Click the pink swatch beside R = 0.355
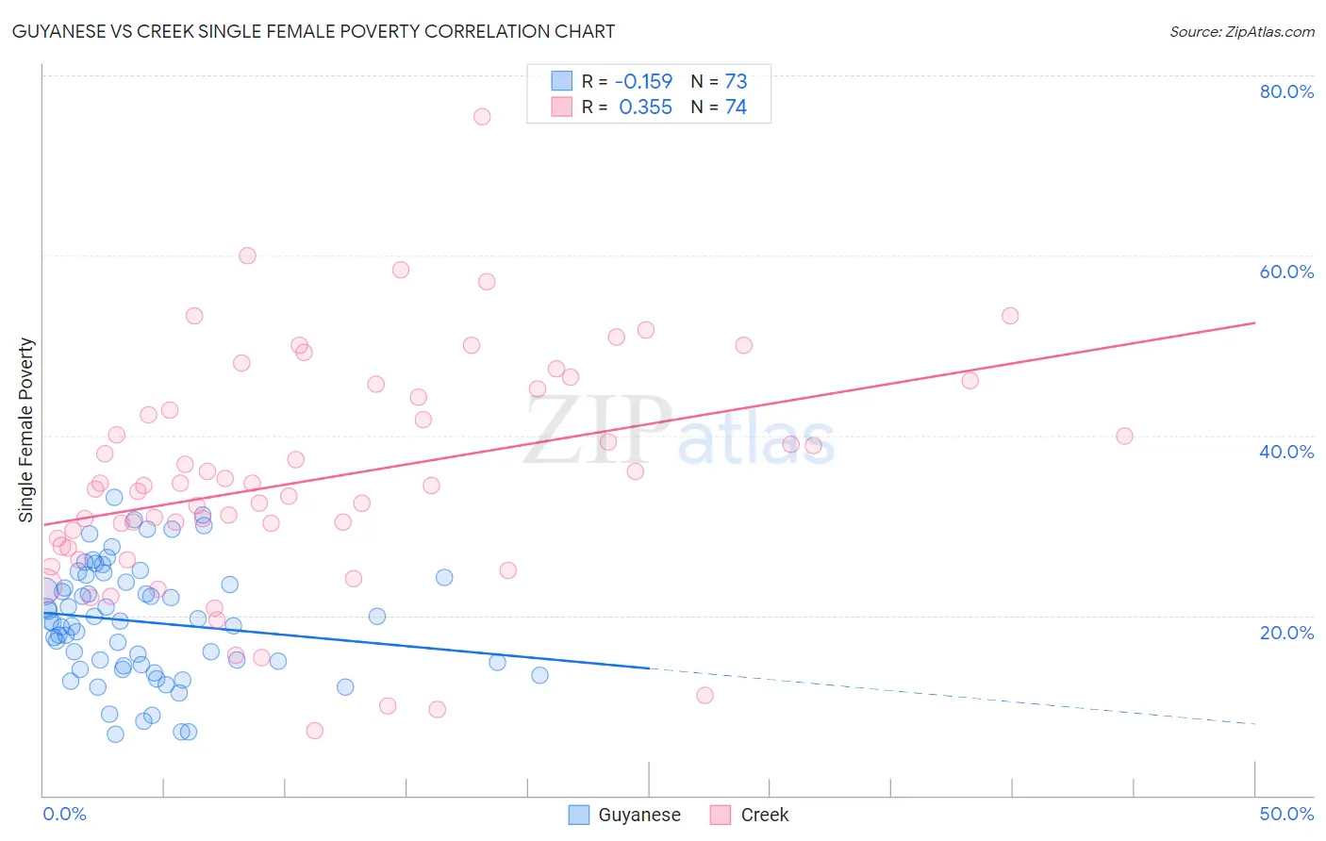 (561, 107)
